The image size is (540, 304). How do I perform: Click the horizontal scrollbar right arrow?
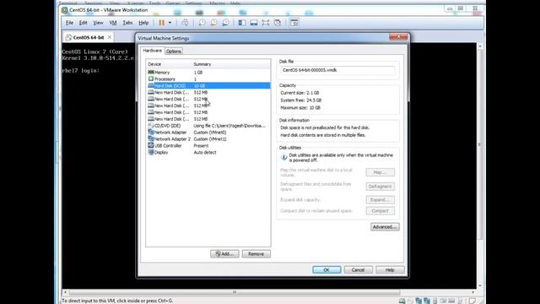pyautogui.click(x=473, y=292)
